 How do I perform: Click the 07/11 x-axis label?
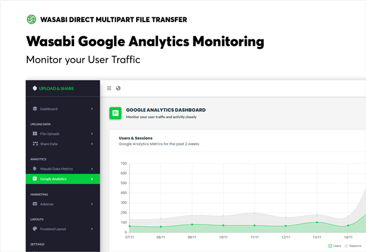[x=130, y=237]
